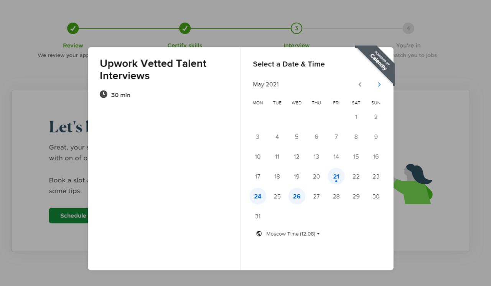Viewport: 491px width, 286px height.
Task: Click date 28 in calendar
Action: click(x=336, y=197)
